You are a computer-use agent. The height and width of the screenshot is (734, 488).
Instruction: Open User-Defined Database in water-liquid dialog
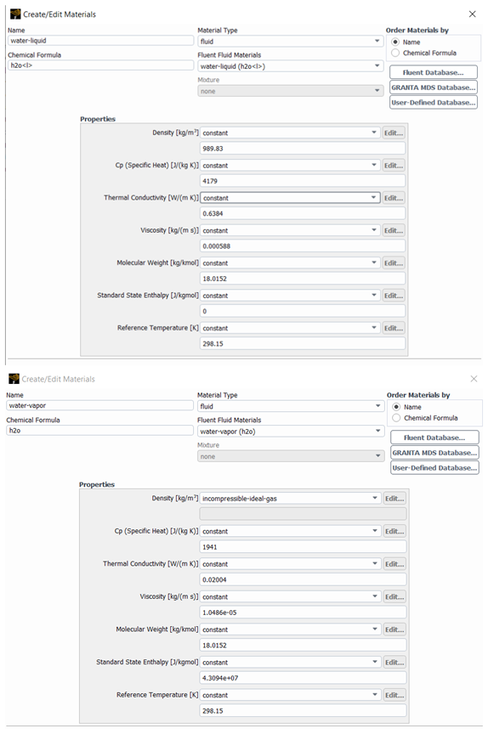coord(434,102)
